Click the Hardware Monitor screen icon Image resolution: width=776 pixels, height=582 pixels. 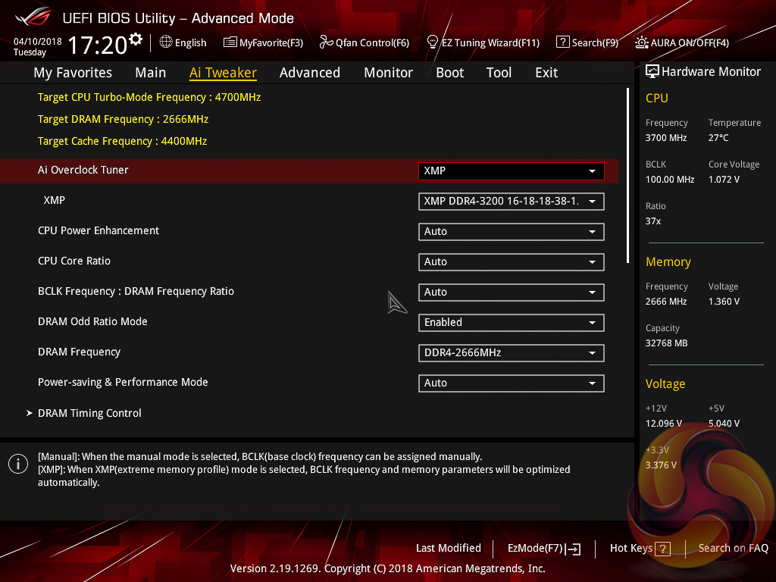coord(652,72)
